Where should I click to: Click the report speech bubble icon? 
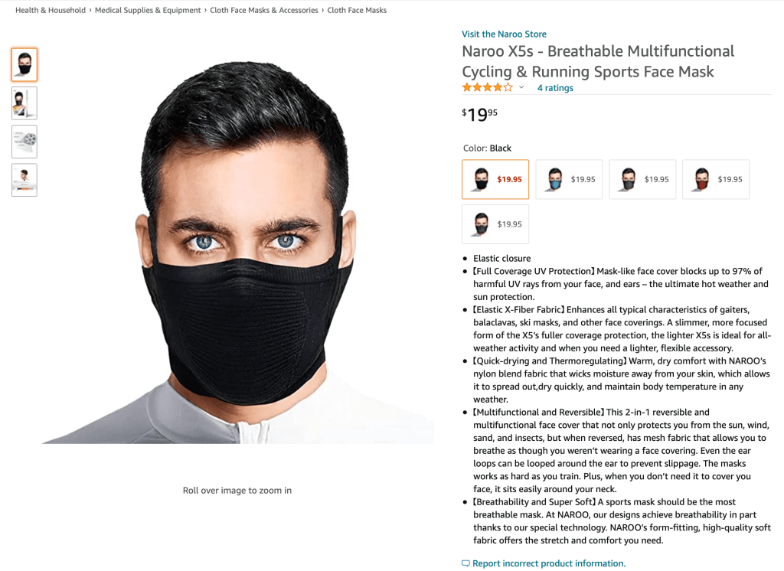[x=465, y=563]
